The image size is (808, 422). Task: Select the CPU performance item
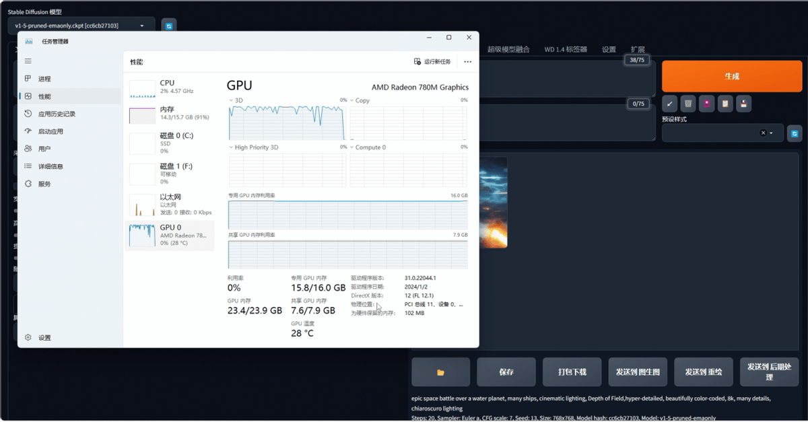point(172,87)
